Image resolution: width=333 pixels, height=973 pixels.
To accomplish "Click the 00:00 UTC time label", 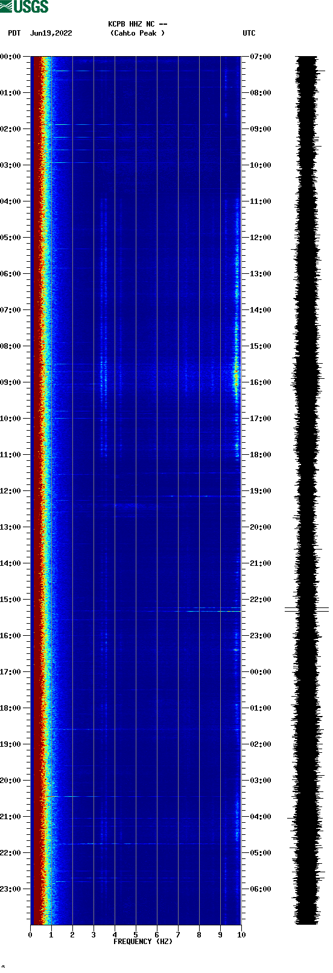I will (x=260, y=672).
